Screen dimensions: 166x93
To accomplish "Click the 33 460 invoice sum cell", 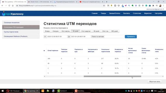I will point(144,59).
